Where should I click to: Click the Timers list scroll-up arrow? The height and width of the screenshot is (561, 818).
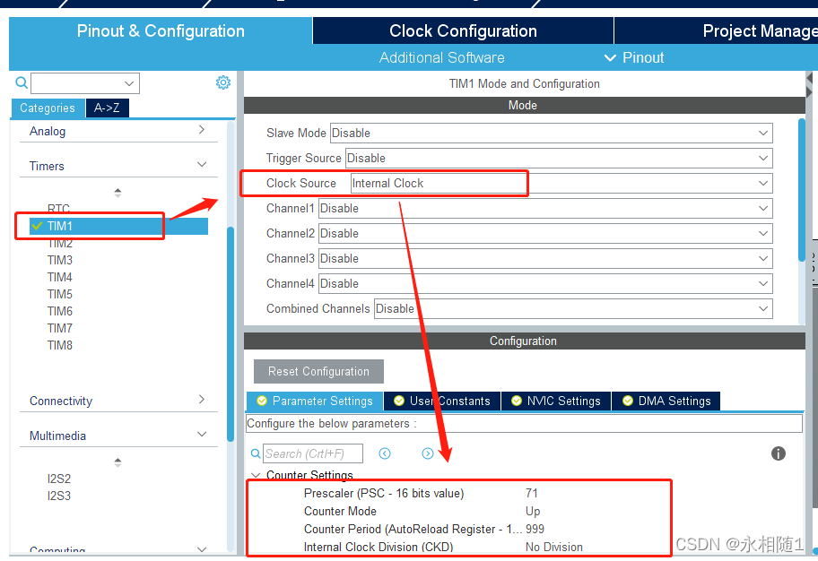pos(117,191)
